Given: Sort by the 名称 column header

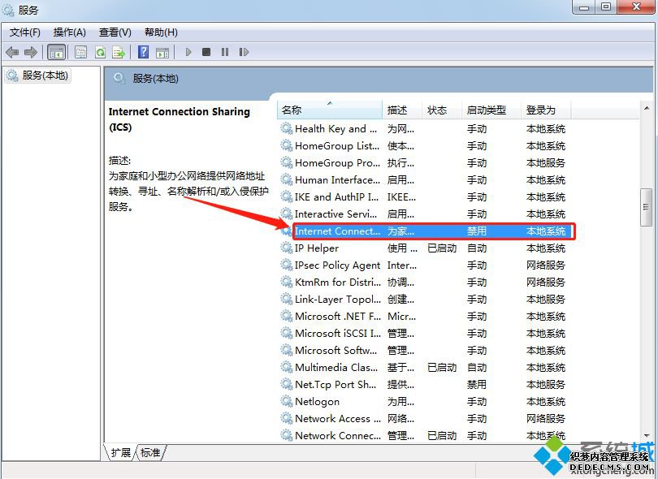Looking at the screenshot, I should tap(330, 110).
